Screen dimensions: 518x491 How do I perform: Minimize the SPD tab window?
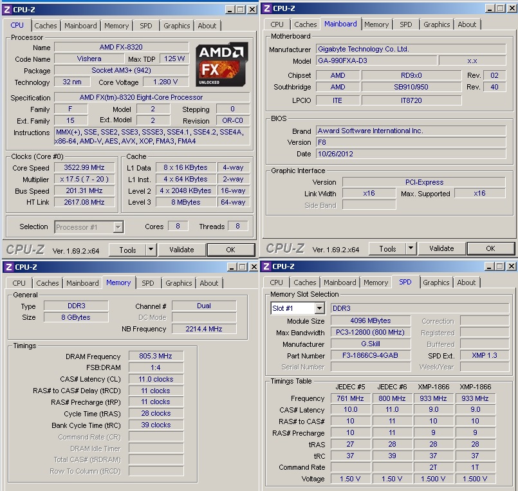point(490,266)
